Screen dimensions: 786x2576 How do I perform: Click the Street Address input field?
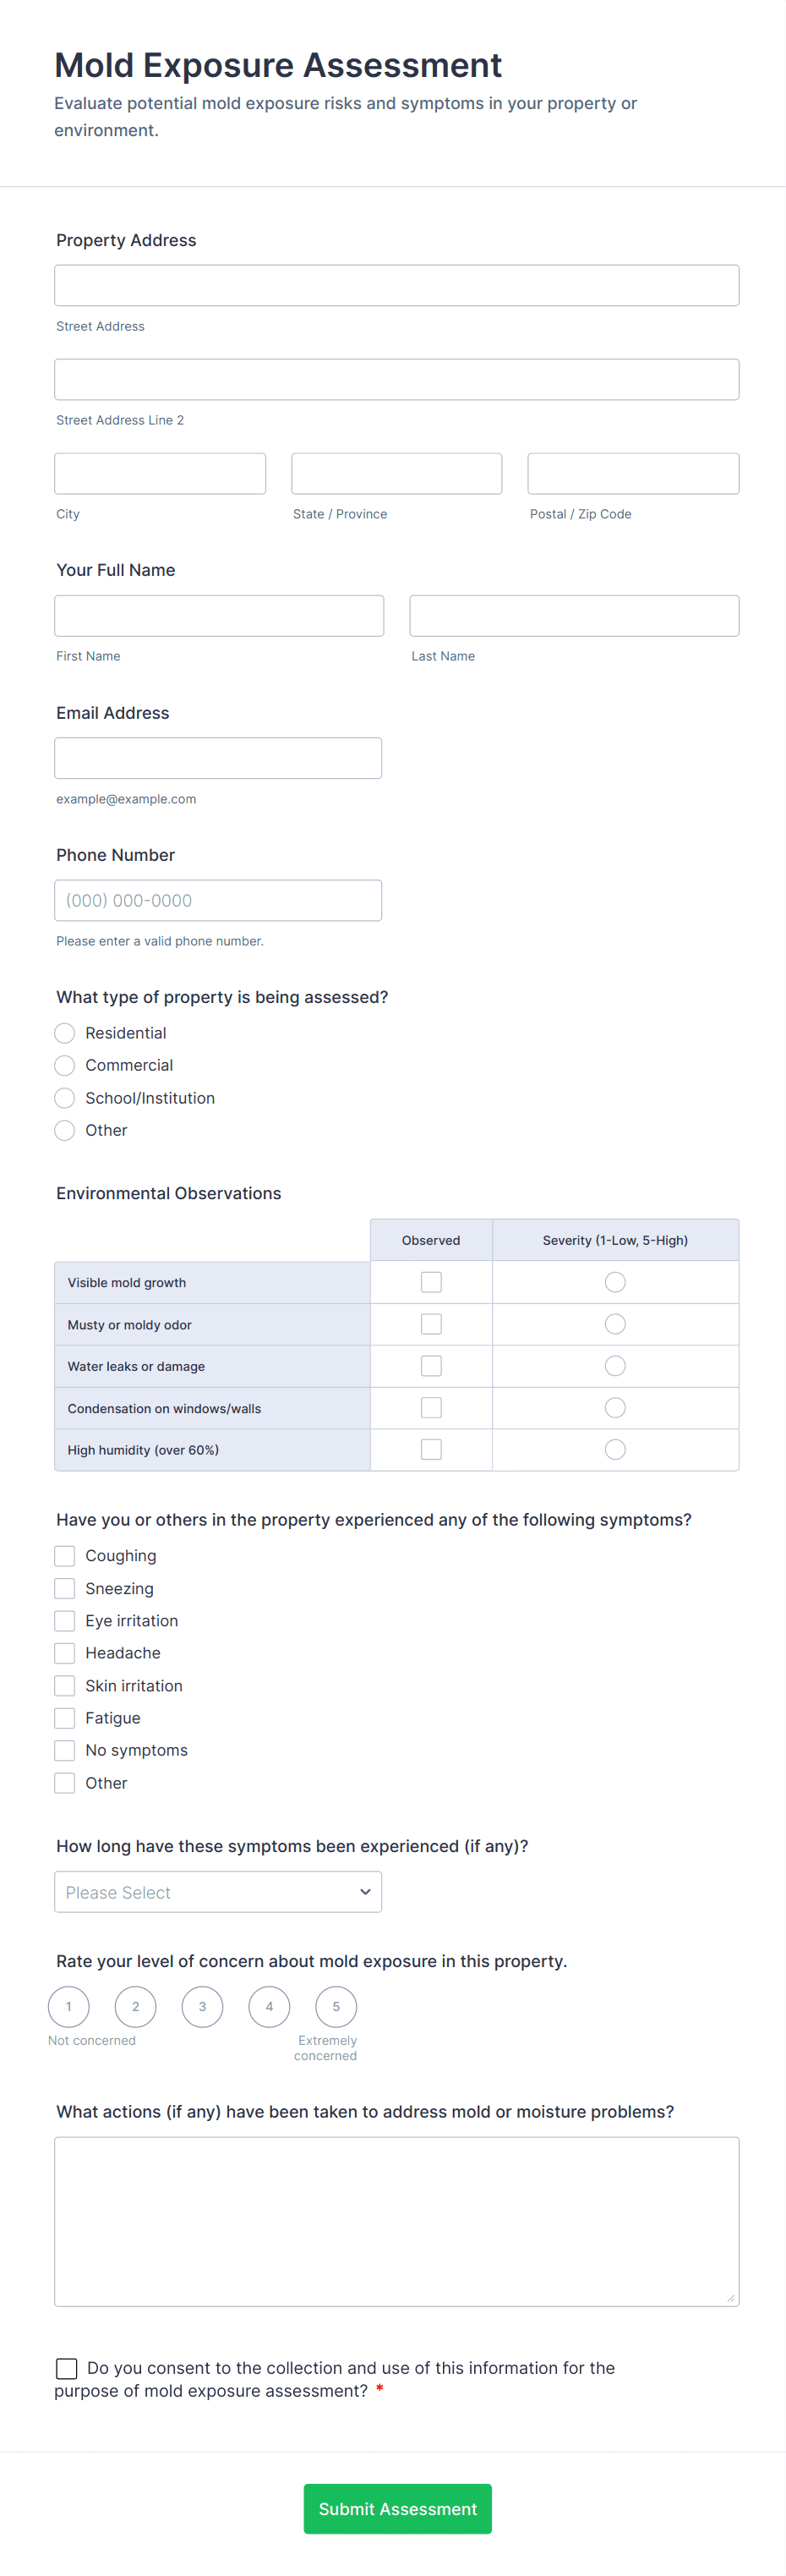396,285
